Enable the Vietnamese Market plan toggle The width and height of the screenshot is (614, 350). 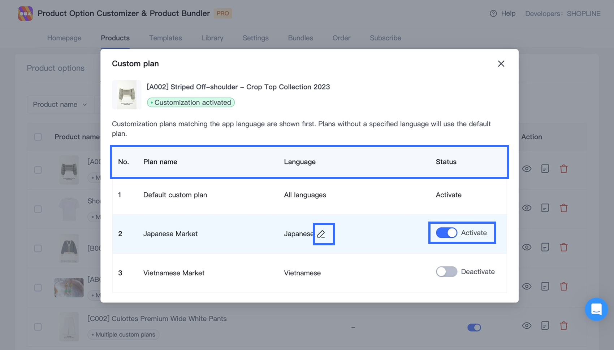coord(446,272)
